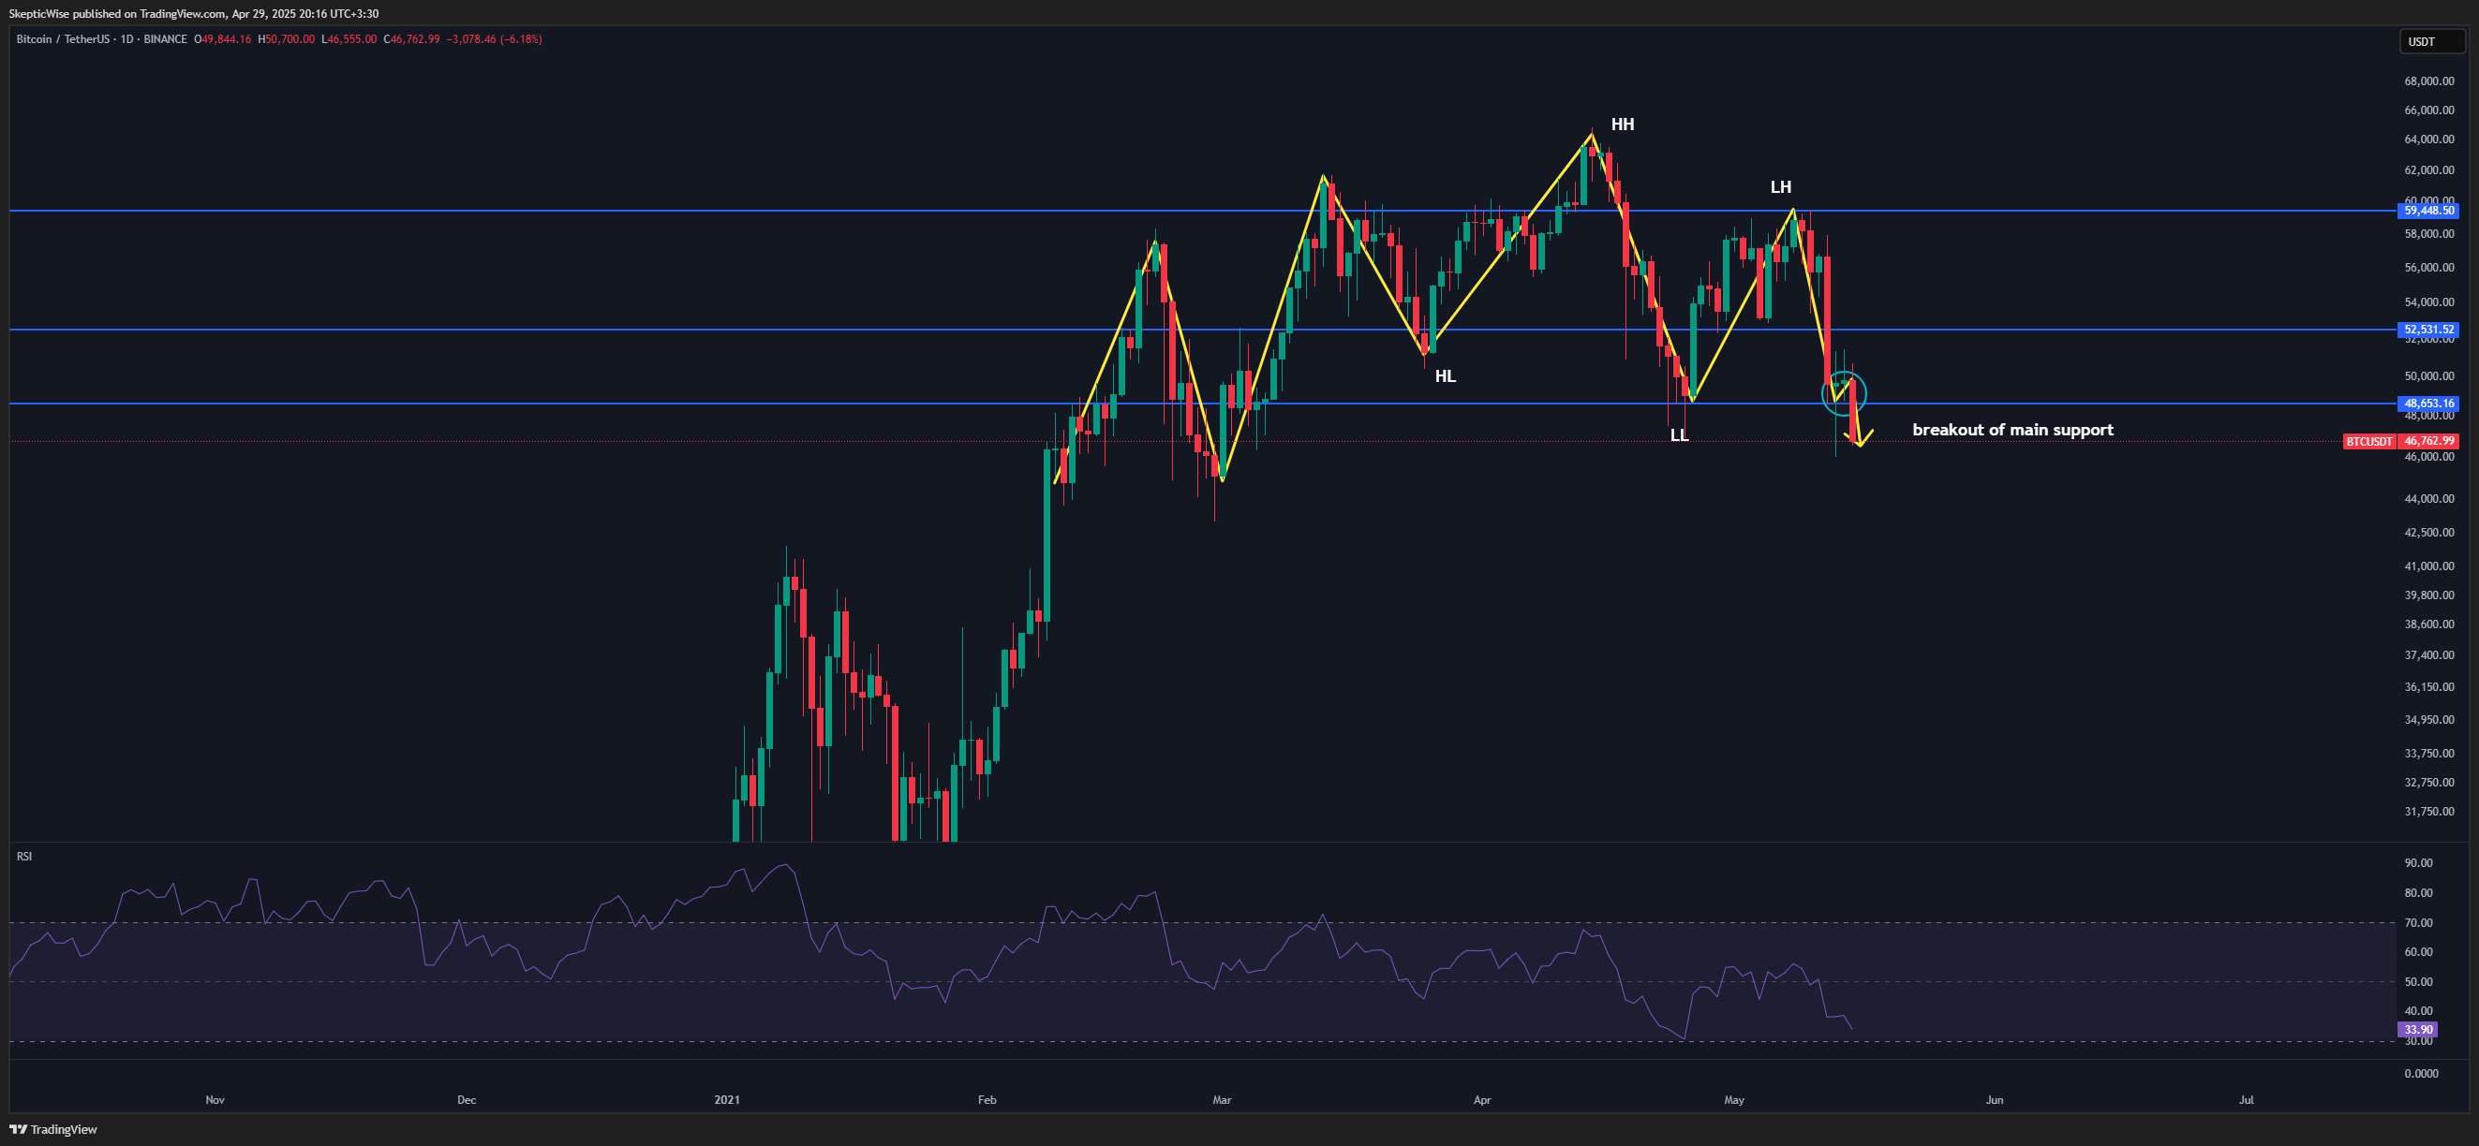Click the SkepticWise published caption
The height and width of the screenshot is (1146, 2479).
click(193, 13)
